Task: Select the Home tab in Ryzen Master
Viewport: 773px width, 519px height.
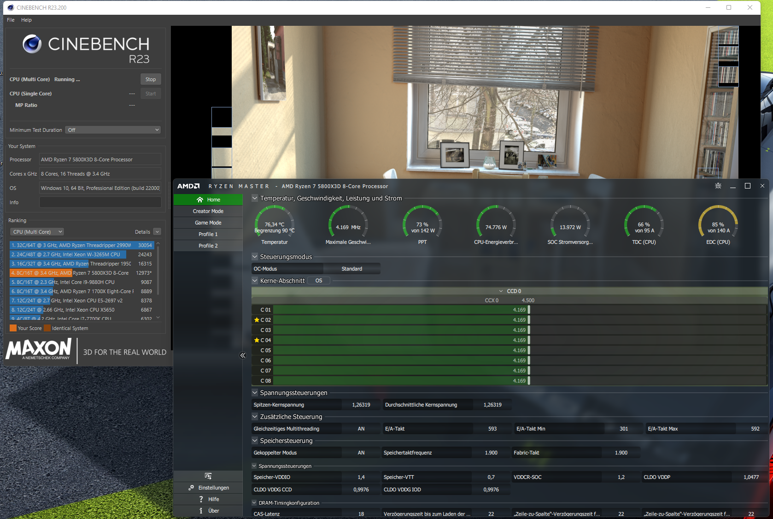Action: (208, 200)
